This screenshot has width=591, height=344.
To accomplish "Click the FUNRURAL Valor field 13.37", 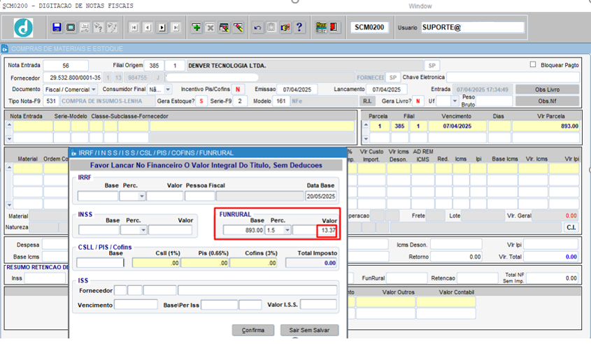I will click(x=314, y=230).
